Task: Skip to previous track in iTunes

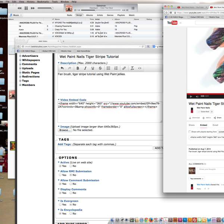Action: (19, 8)
